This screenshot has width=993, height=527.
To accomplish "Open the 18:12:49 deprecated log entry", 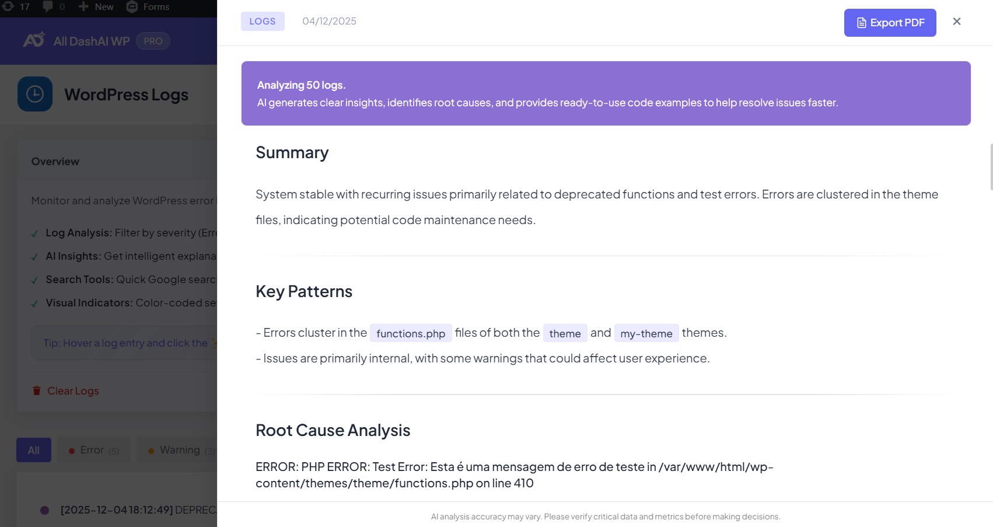I will click(x=138, y=510).
